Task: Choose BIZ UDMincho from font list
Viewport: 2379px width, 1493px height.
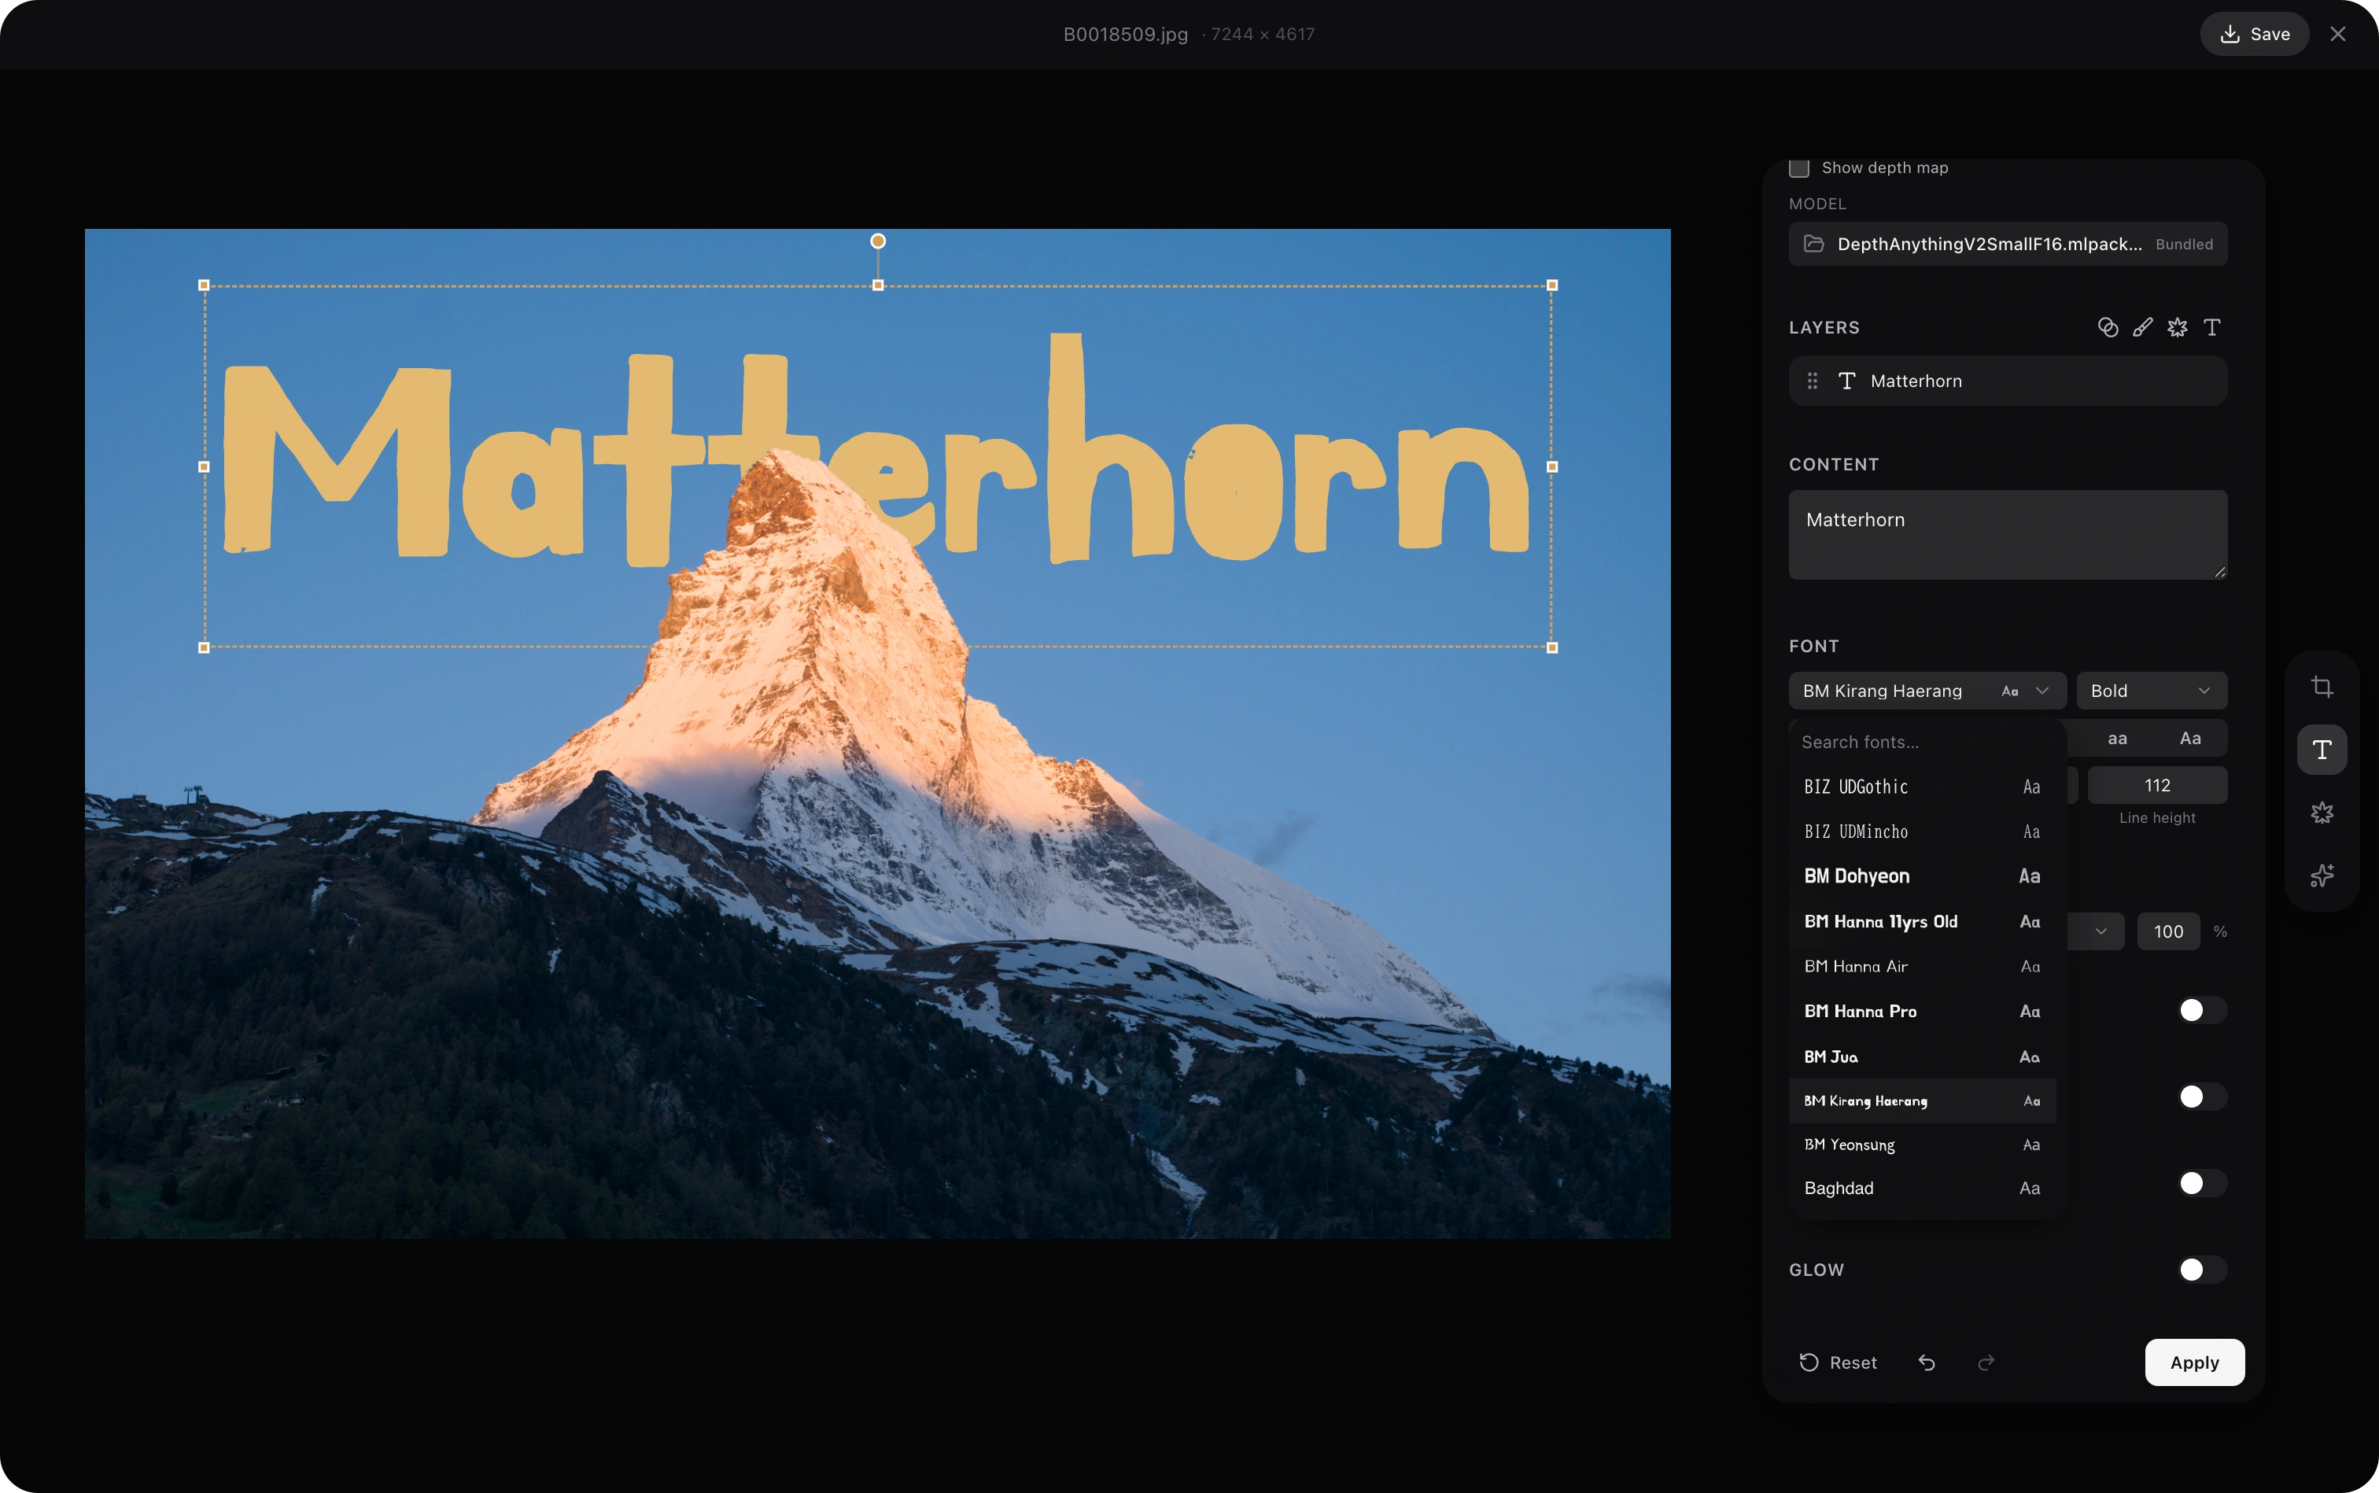Action: [1922, 831]
